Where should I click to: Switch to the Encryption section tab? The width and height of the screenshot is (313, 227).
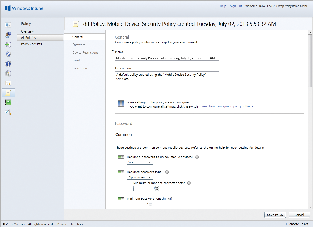click(80, 68)
